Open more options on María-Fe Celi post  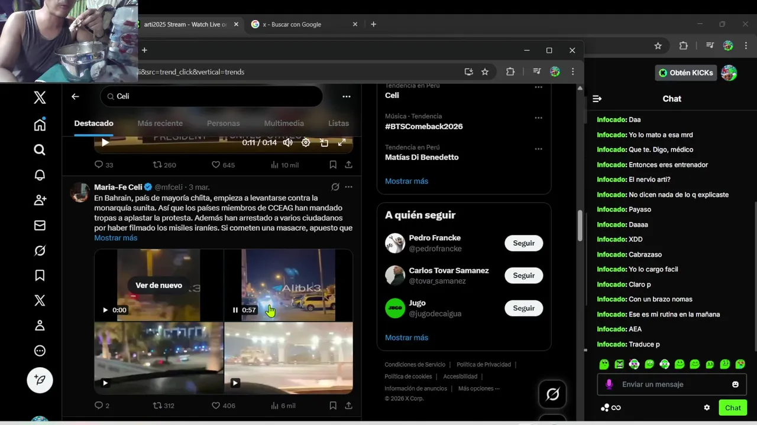pyautogui.click(x=349, y=187)
